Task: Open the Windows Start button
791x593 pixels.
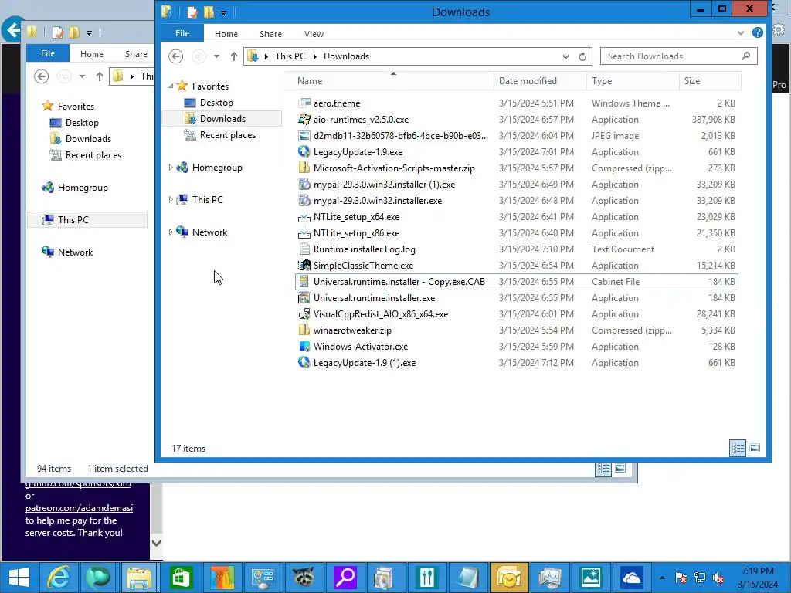Action: (x=19, y=578)
